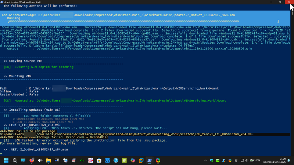
Task: Open the blue UV app icon
Action: coord(107,161)
